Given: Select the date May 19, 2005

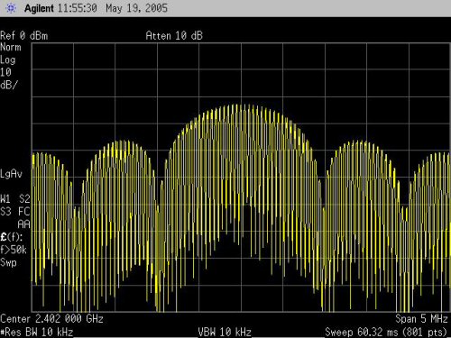Looking at the screenshot, I should pos(136,8).
